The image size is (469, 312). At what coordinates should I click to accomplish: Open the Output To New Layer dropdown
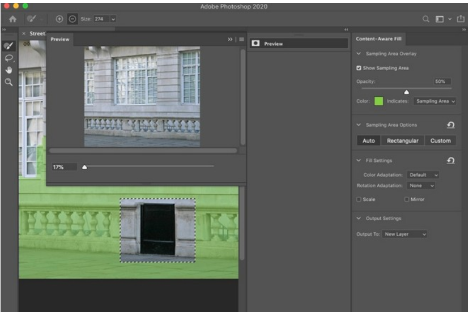coord(404,234)
